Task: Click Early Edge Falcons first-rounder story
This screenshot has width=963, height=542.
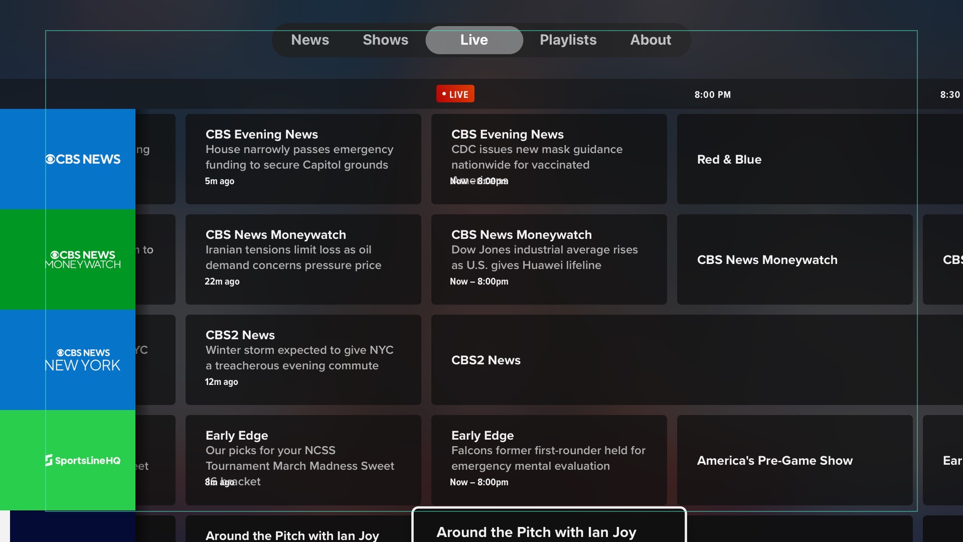Action: pyautogui.click(x=549, y=459)
